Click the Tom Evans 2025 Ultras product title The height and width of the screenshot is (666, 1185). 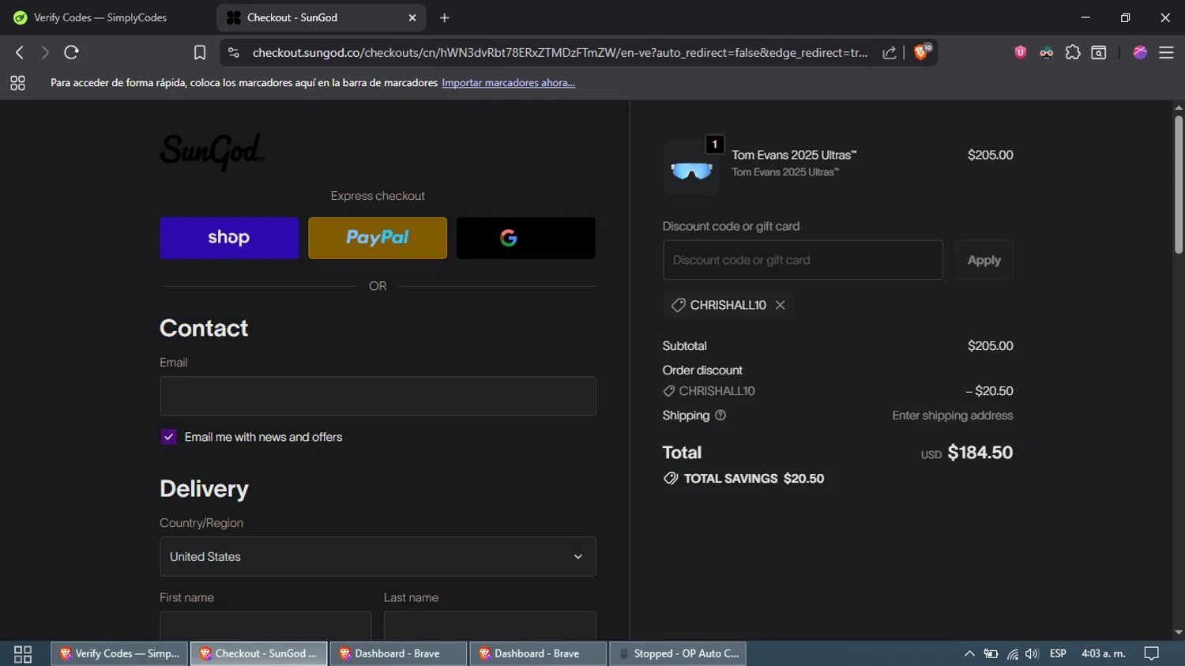tap(794, 155)
